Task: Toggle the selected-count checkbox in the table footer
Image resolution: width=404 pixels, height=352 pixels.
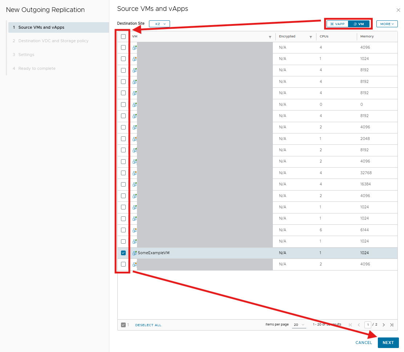Action: coord(123,325)
